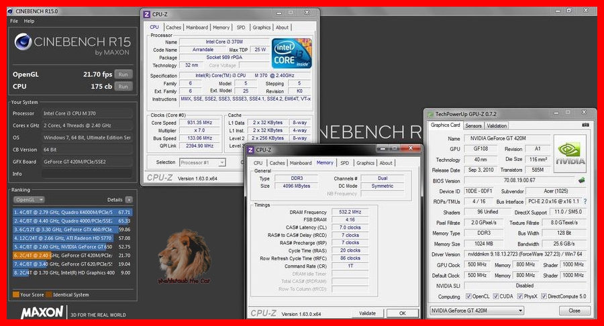Select the GPU-Z Graphics Card tab
The height and width of the screenshot is (326, 604).
[x=446, y=125]
